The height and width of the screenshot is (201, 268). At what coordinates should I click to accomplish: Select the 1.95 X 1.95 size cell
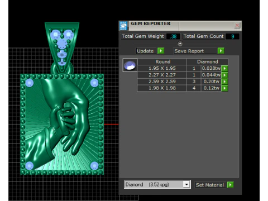coord(162,68)
